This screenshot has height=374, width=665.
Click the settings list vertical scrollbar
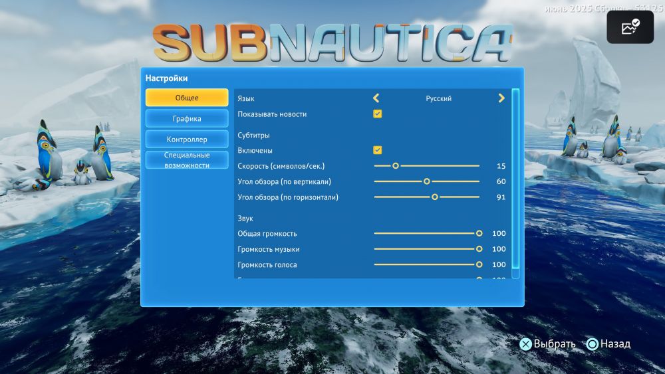pos(515,179)
